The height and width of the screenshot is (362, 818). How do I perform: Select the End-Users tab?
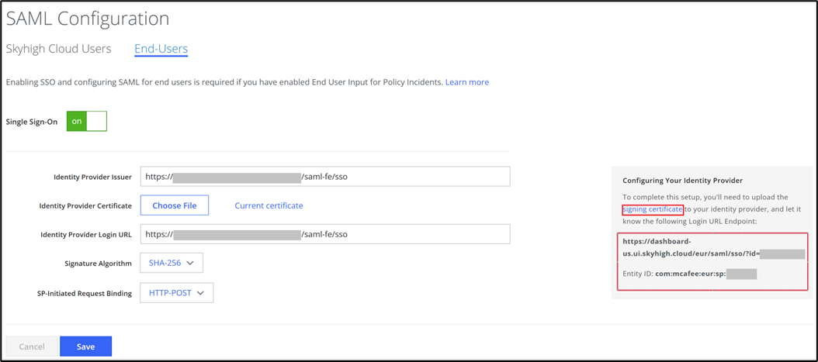point(161,49)
